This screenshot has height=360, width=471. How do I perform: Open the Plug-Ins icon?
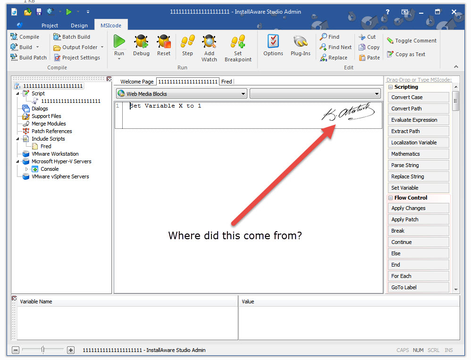click(300, 42)
